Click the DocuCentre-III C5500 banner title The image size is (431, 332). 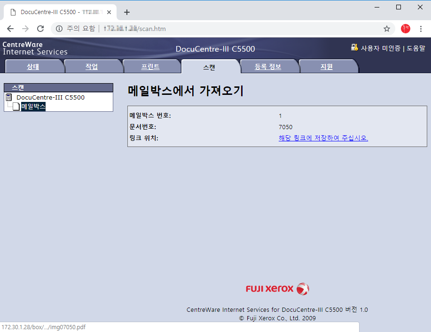click(215, 49)
